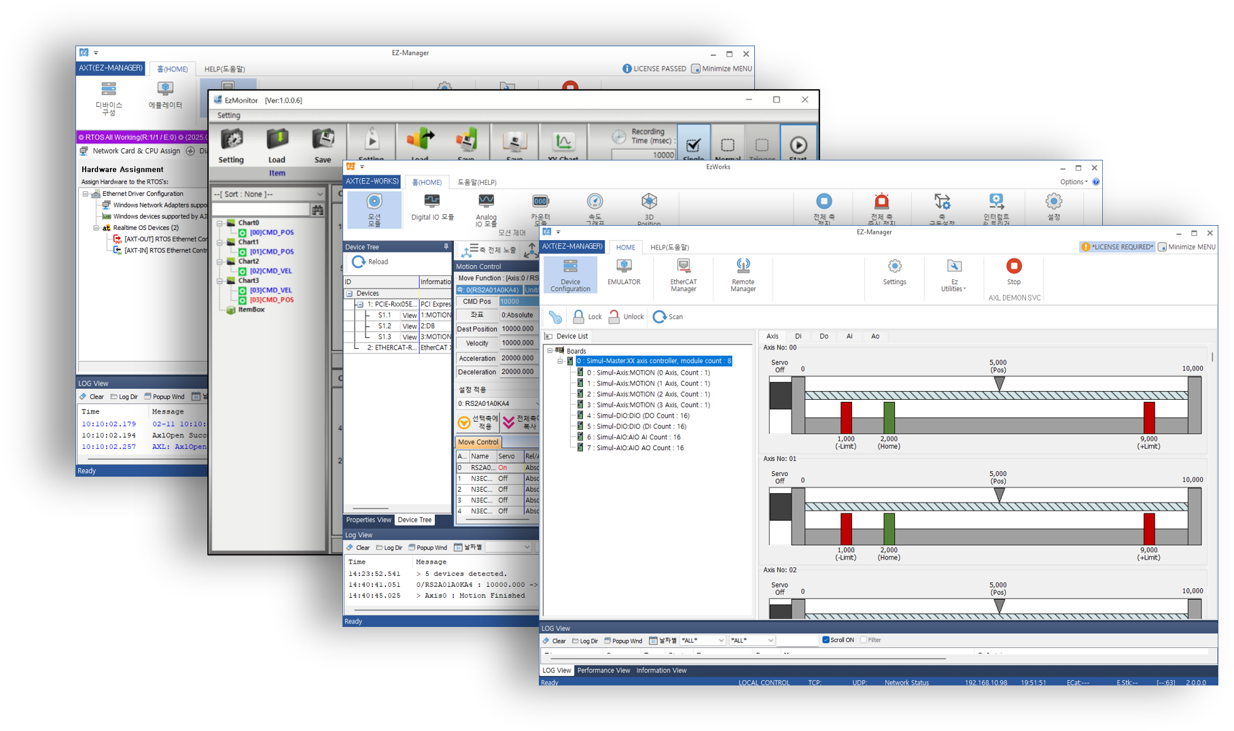Click the key icon beside Lock

coord(556,317)
